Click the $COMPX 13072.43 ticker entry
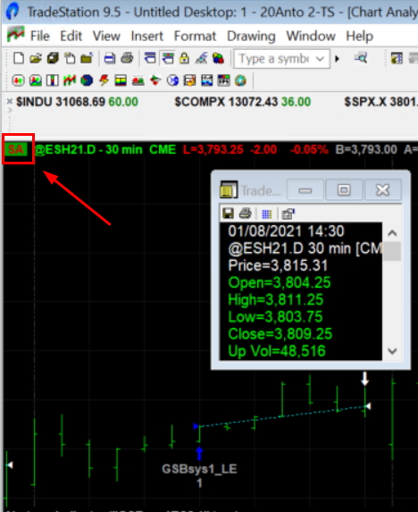418x512 pixels. 242,102
